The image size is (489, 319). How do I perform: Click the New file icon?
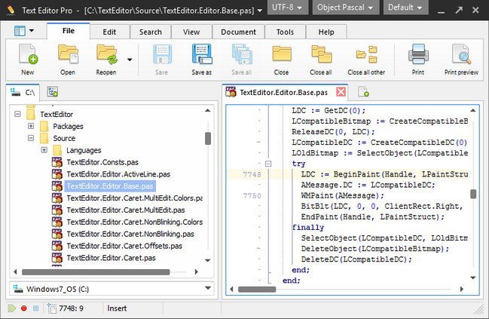pos(28,56)
